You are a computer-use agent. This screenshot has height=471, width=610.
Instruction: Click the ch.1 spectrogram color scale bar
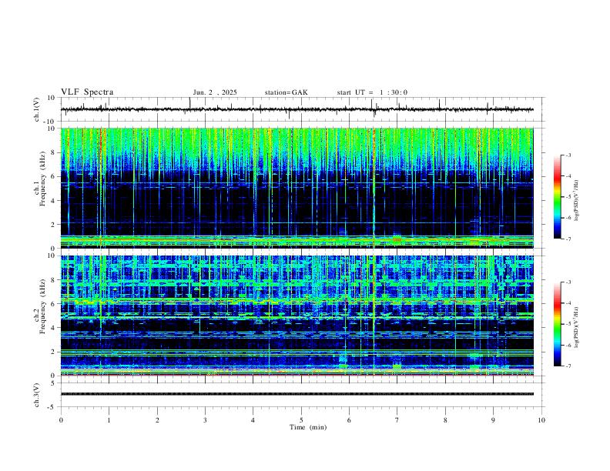pos(558,197)
